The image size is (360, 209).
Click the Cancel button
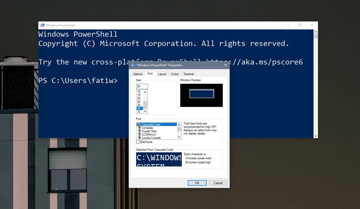(x=218, y=183)
